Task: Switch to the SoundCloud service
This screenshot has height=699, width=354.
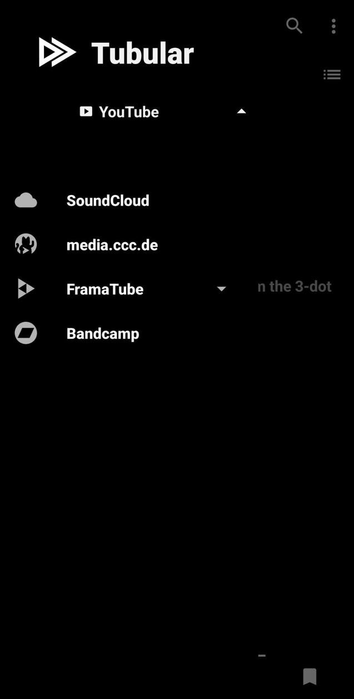Action: pyautogui.click(x=108, y=200)
